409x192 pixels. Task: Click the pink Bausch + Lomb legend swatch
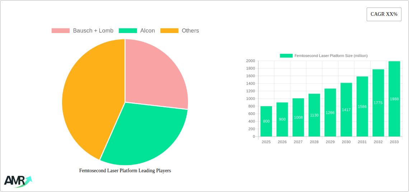pos(61,31)
